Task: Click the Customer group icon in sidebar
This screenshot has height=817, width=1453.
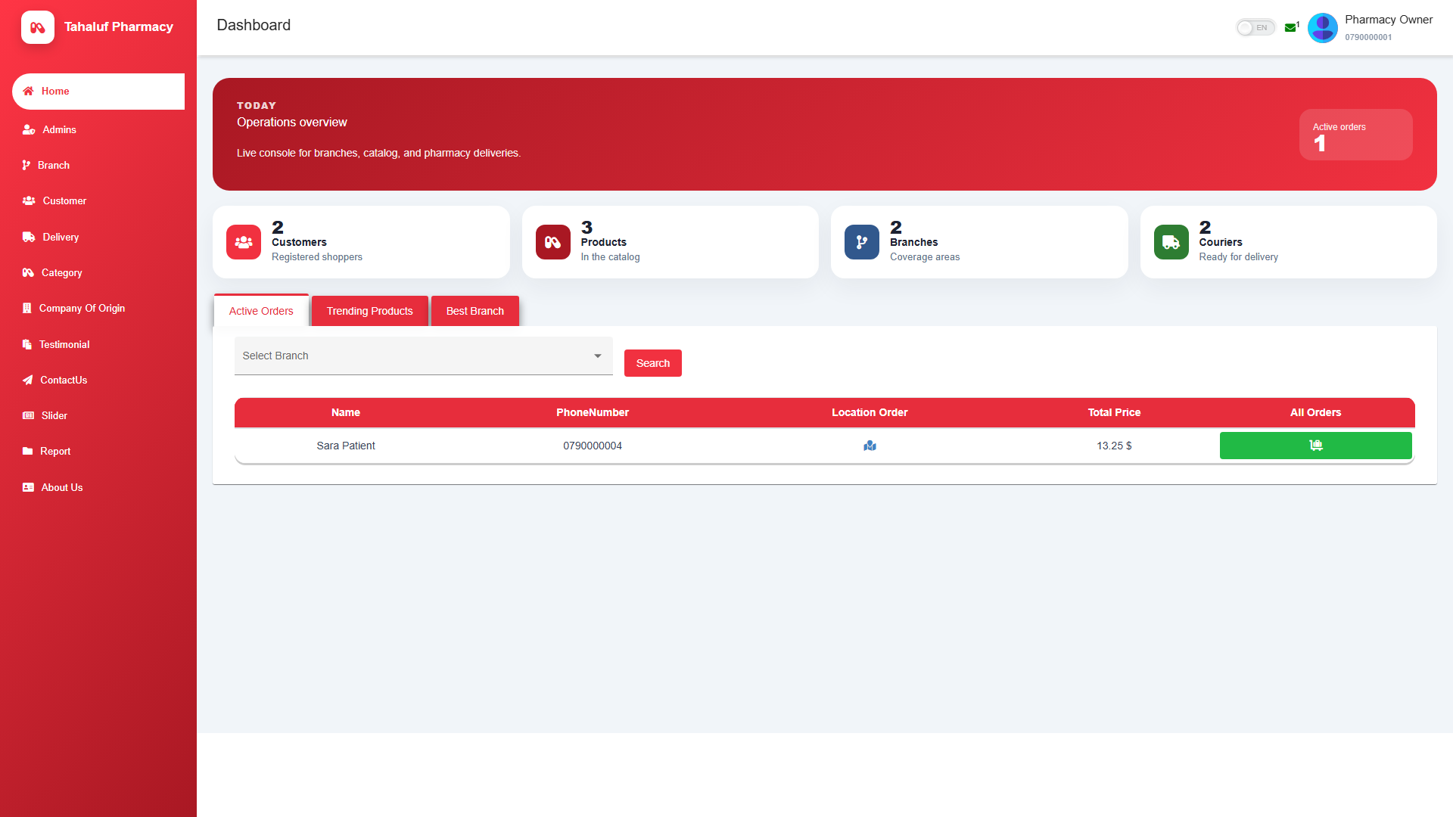Action: tap(29, 201)
